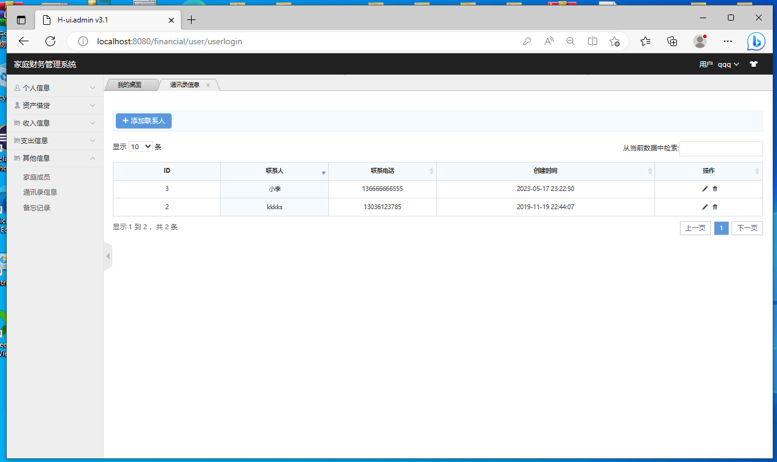Image resolution: width=777 pixels, height=462 pixels.
Task: Reload the page
Action: point(50,41)
